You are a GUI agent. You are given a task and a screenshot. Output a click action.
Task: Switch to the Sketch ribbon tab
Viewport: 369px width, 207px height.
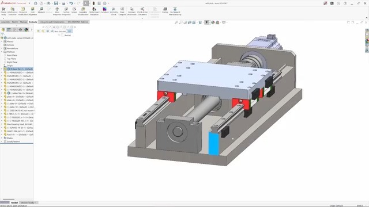[15, 22]
